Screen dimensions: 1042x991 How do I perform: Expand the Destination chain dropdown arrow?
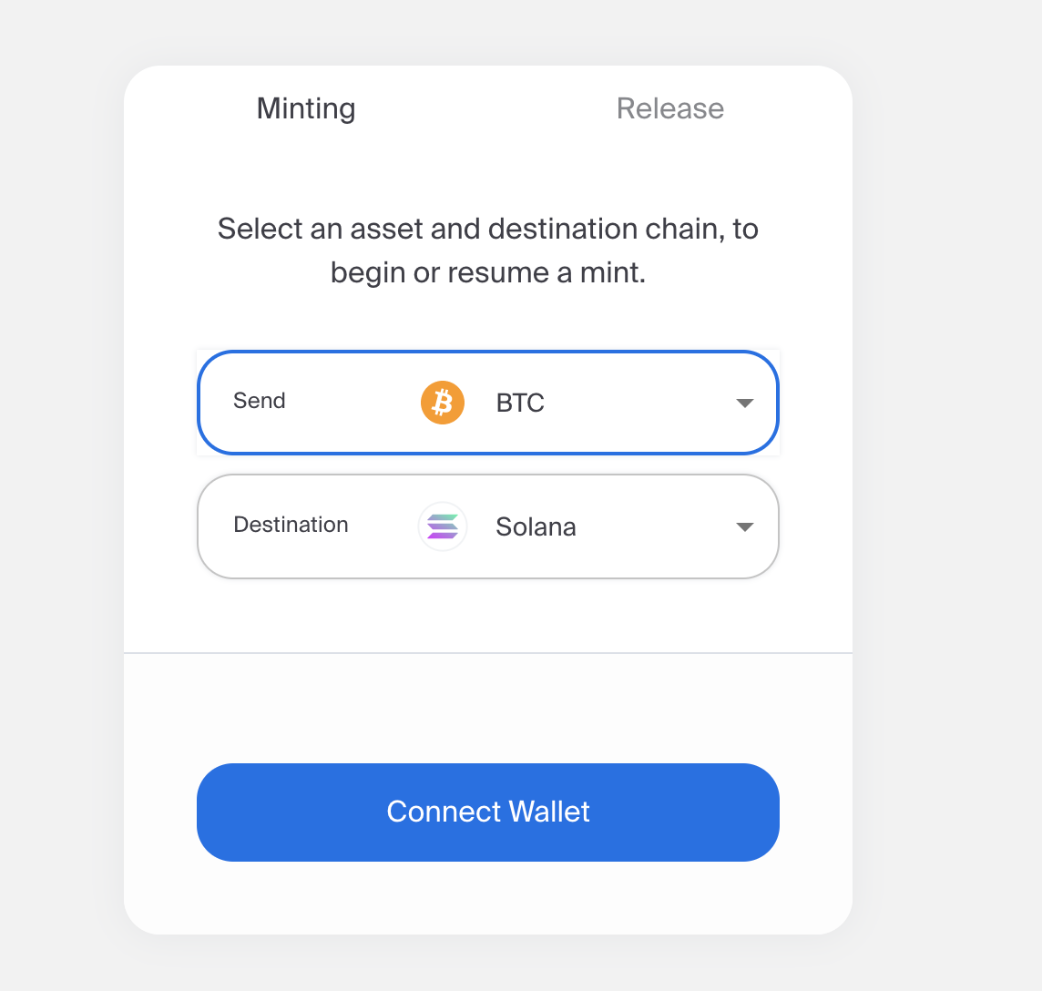click(744, 526)
